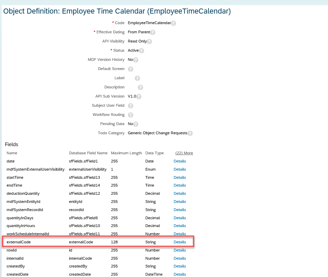Select the deductionQuantity name cell
Image resolution: width=328 pixels, height=277 pixels.
[23, 193]
